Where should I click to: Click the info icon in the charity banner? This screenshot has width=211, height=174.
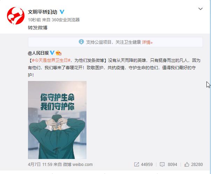(x=81, y=42)
